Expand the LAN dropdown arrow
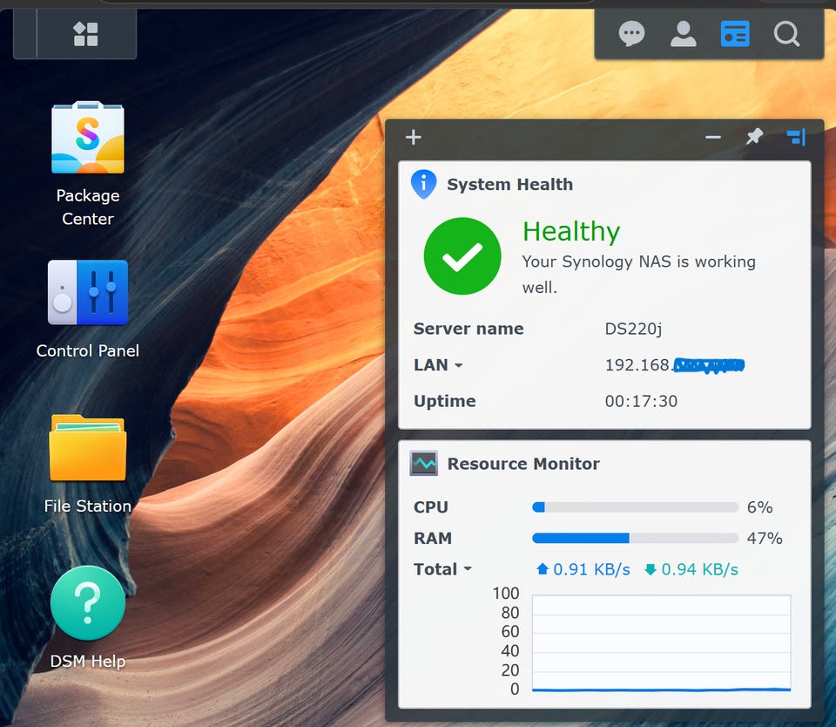The image size is (836, 727). tap(459, 365)
